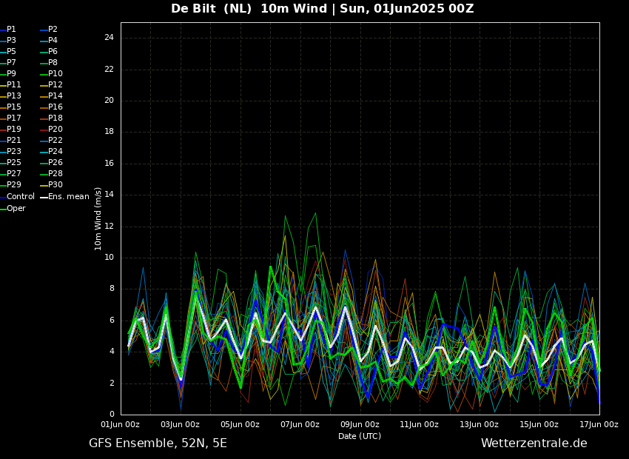Viewport: 629px width, 459px height.
Task: Select the Ens. mean legend entry
Action: 68,196
